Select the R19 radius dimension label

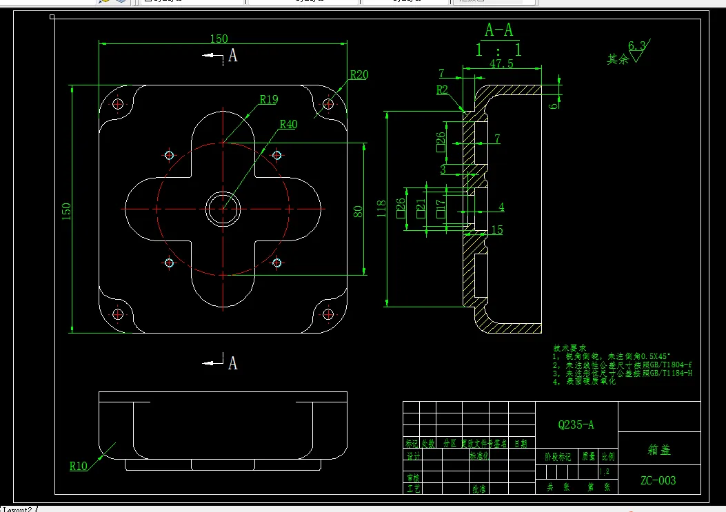269,99
